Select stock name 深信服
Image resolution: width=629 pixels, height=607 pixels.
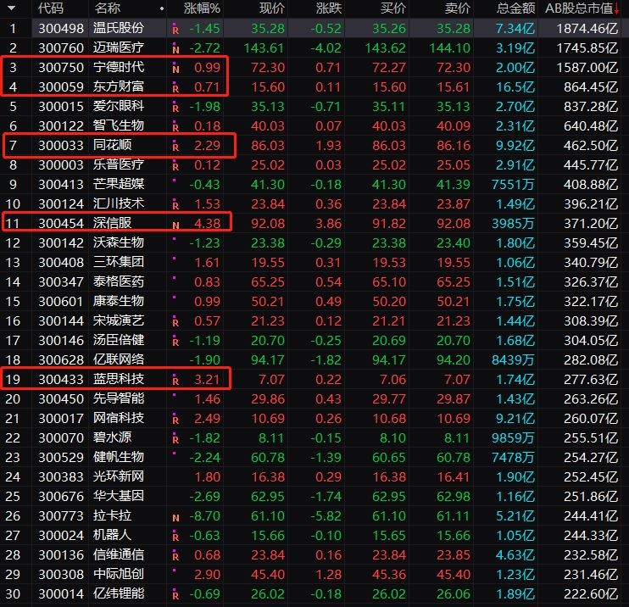(x=112, y=223)
